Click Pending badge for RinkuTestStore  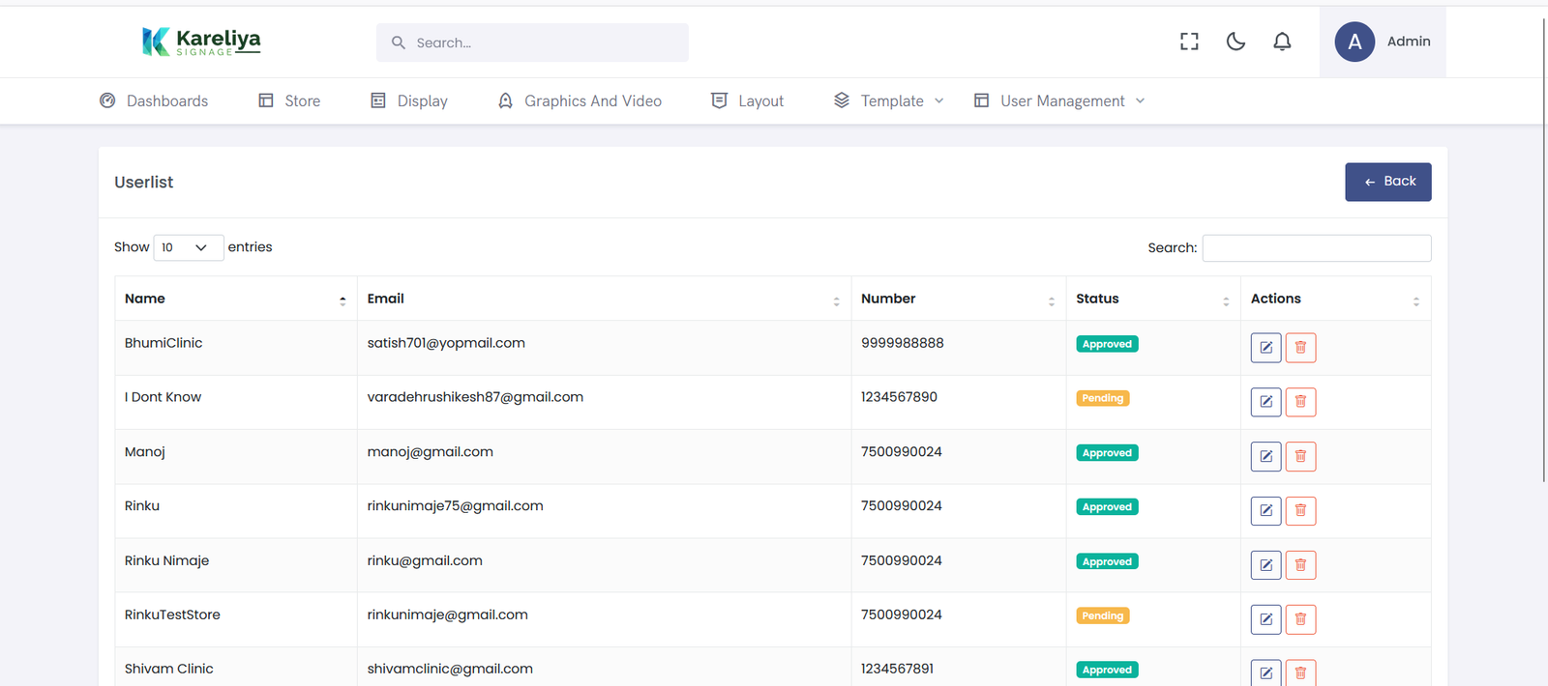(x=1103, y=615)
